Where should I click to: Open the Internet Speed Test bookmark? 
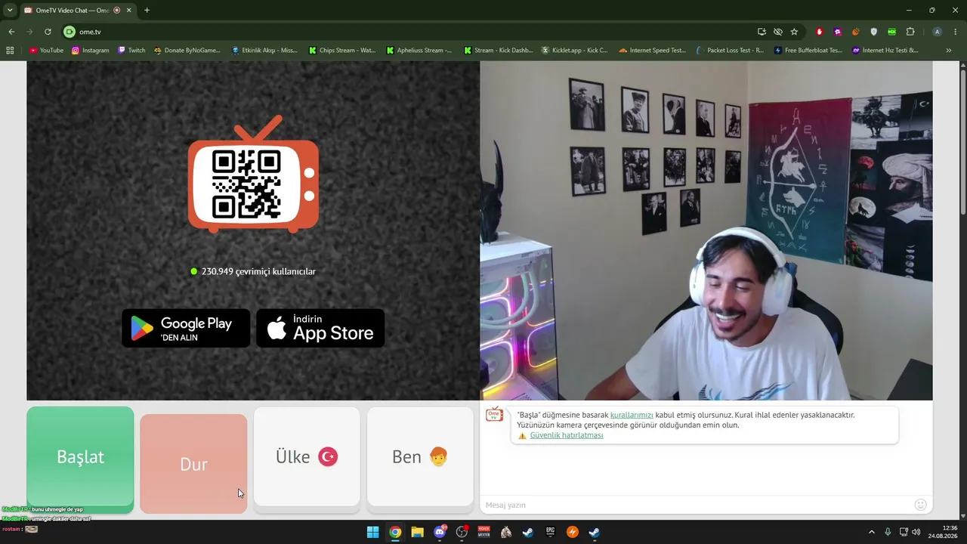click(x=652, y=51)
